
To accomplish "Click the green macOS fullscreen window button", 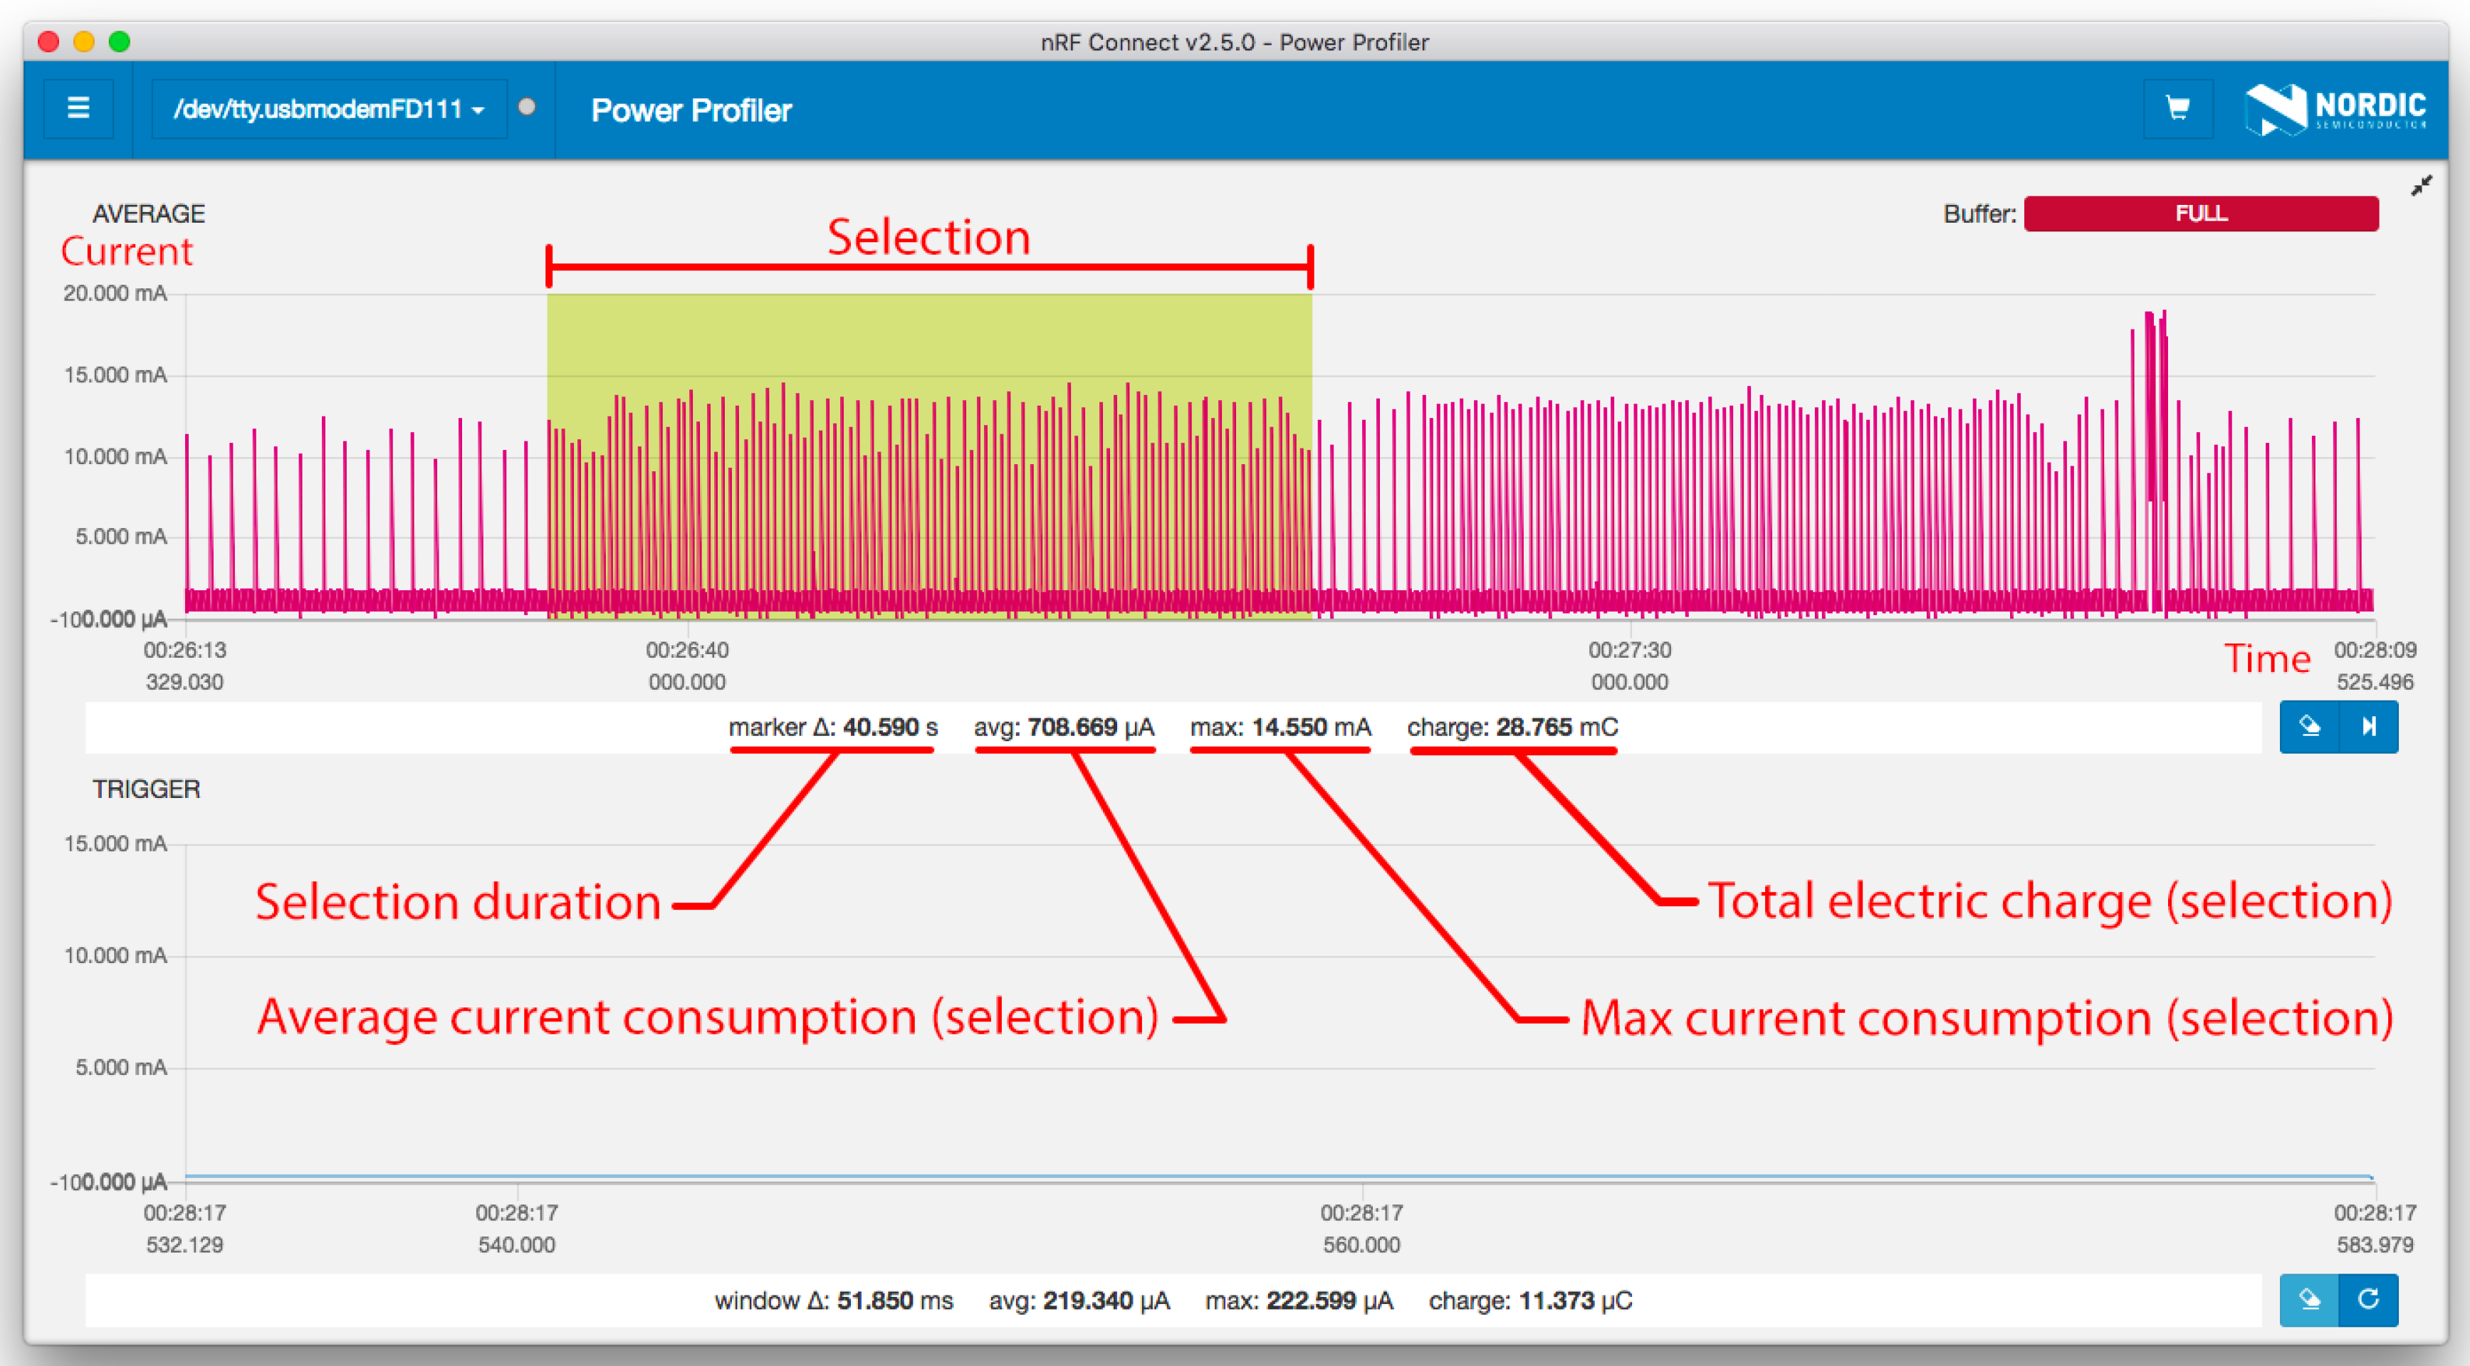I will click(x=119, y=41).
